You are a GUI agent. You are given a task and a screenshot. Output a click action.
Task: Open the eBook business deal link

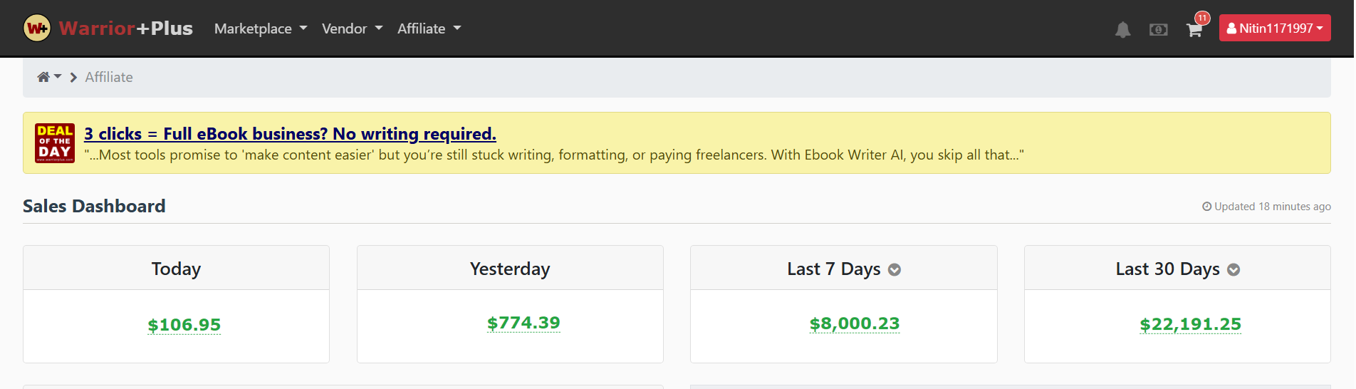point(290,134)
